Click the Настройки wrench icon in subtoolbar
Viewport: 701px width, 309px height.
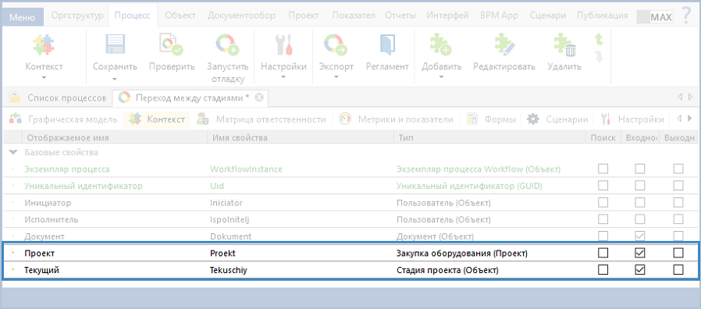coord(606,119)
